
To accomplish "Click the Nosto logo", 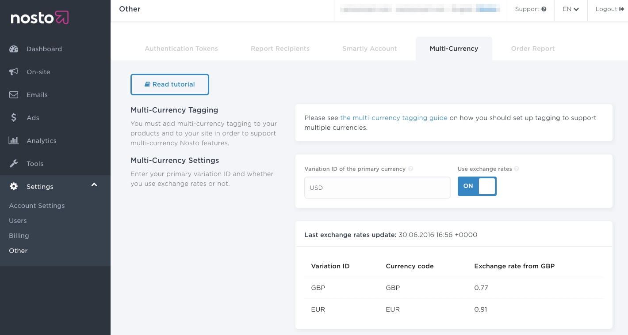I will pyautogui.click(x=39, y=18).
